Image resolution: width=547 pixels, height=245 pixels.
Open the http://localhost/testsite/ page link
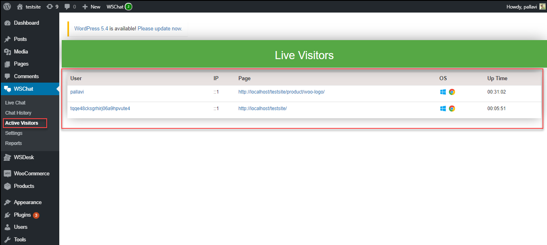pos(263,109)
